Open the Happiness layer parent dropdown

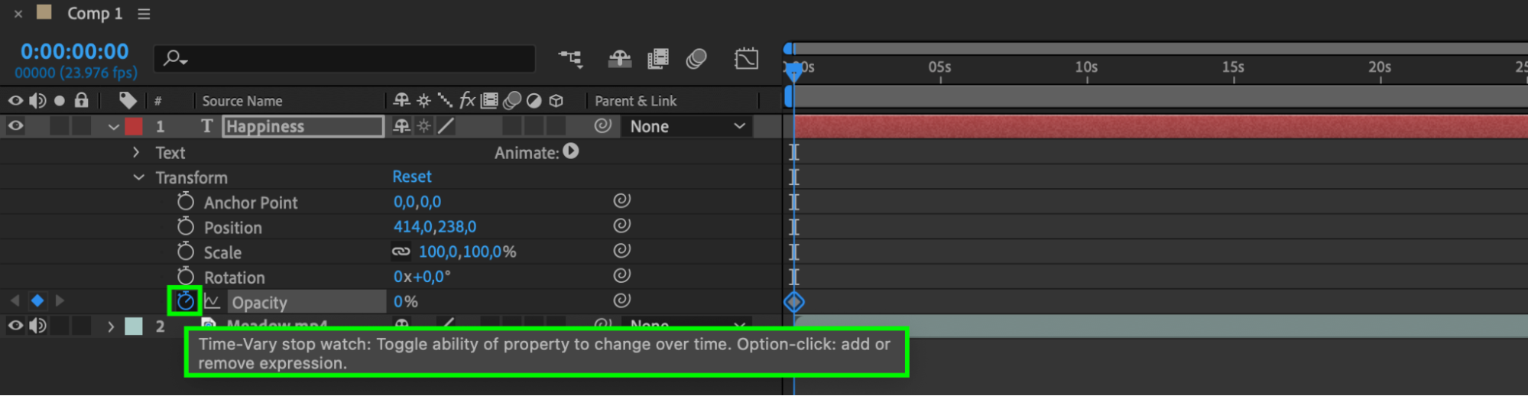686,126
